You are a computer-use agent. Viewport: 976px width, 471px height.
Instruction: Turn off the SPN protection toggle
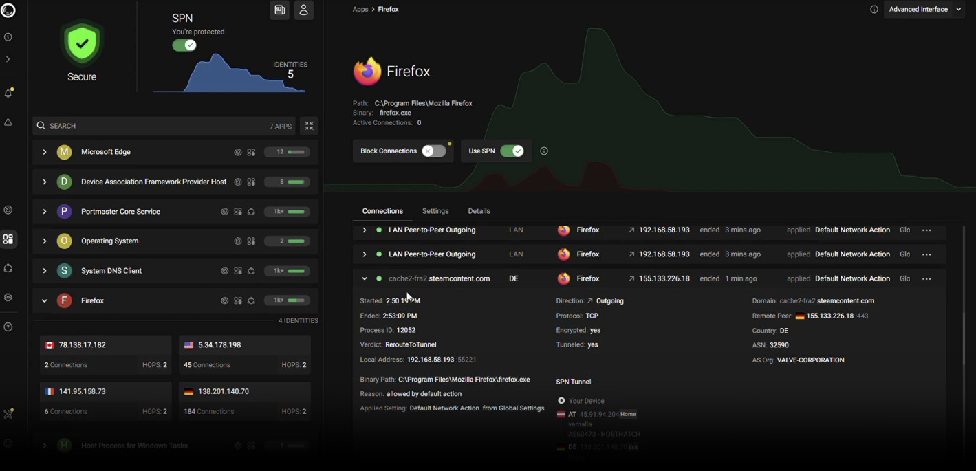point(184,45)
